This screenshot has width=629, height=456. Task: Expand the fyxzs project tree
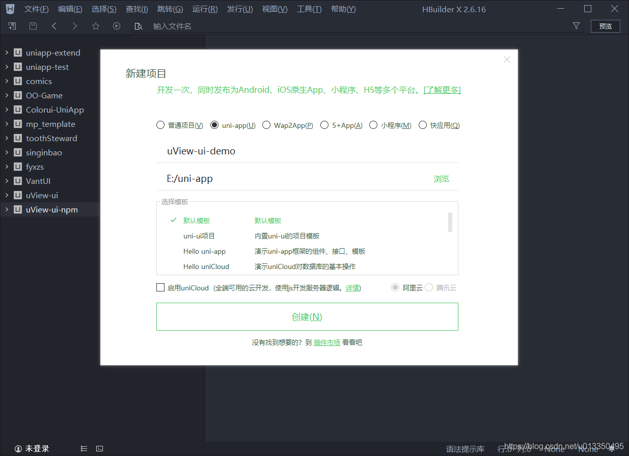pos(7,167)
